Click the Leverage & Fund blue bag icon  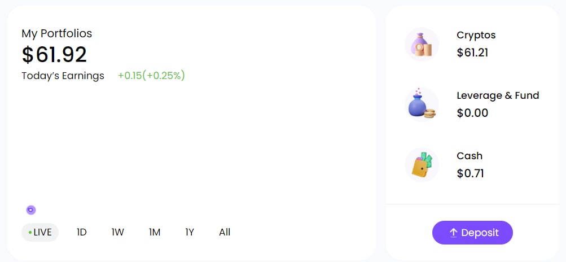click(422, 104)
